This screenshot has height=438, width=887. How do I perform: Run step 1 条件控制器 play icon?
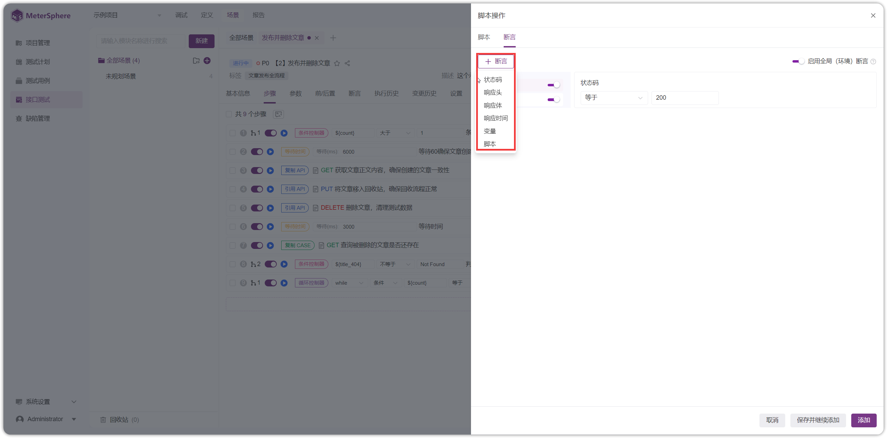click(x=284, y=133)
